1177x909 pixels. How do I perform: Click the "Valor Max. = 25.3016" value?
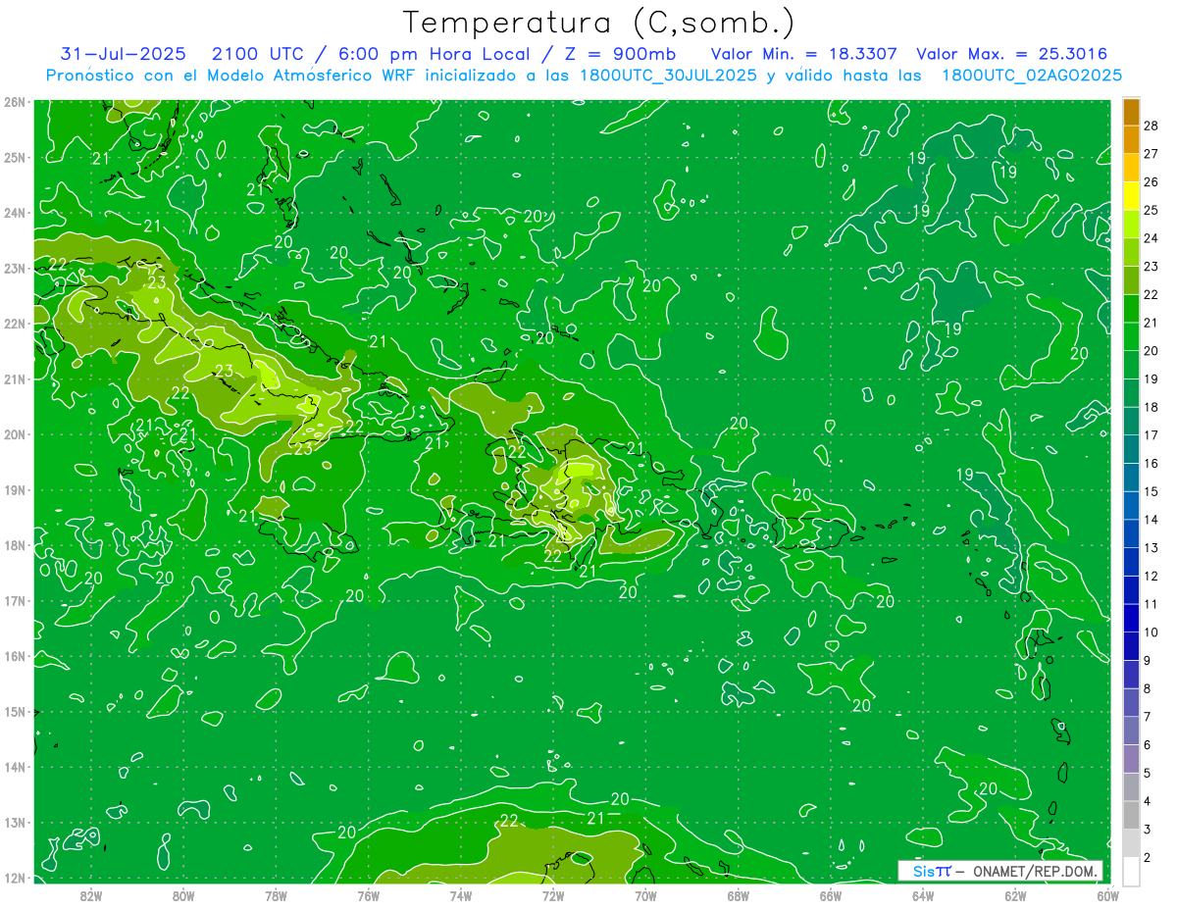1012,54
